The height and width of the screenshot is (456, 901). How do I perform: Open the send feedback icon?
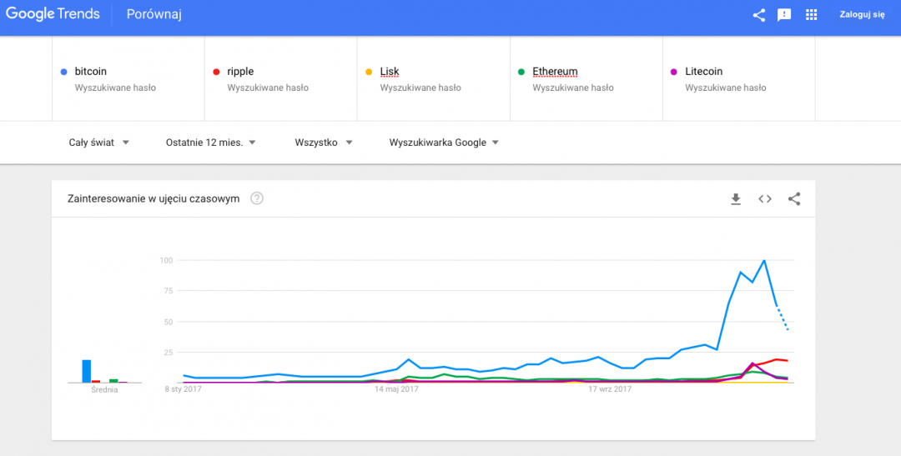(784, 15)
